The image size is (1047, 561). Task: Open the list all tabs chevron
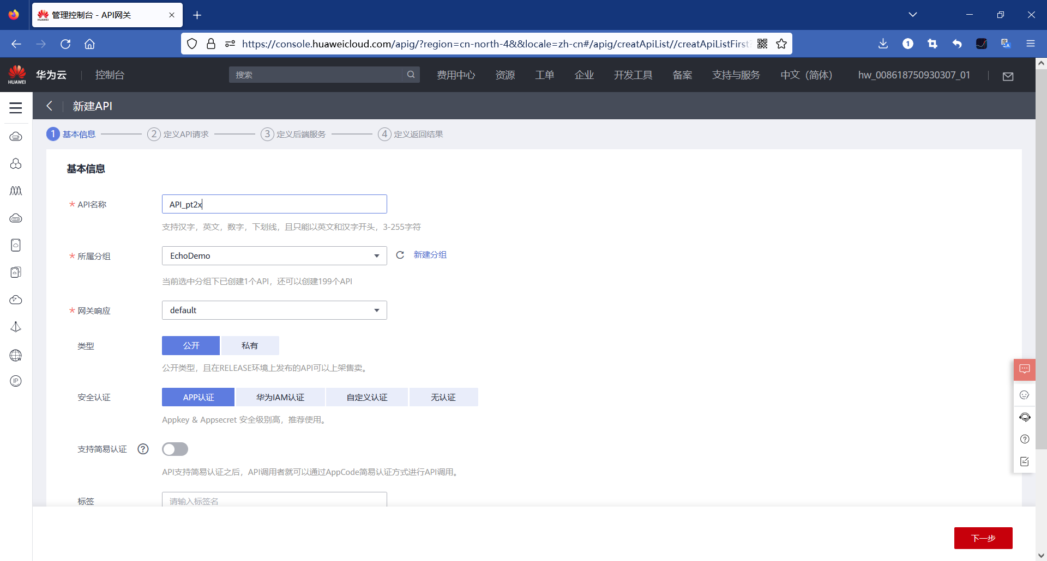(x=913, y=15)
